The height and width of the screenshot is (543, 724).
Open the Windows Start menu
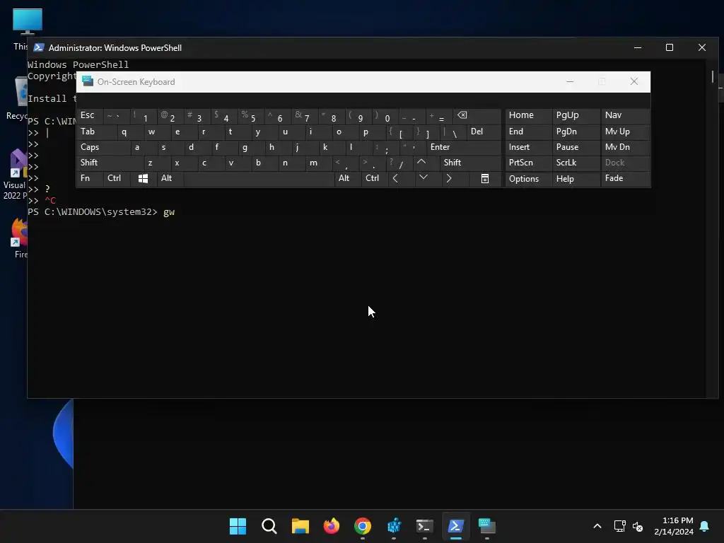tap(238, 526)
